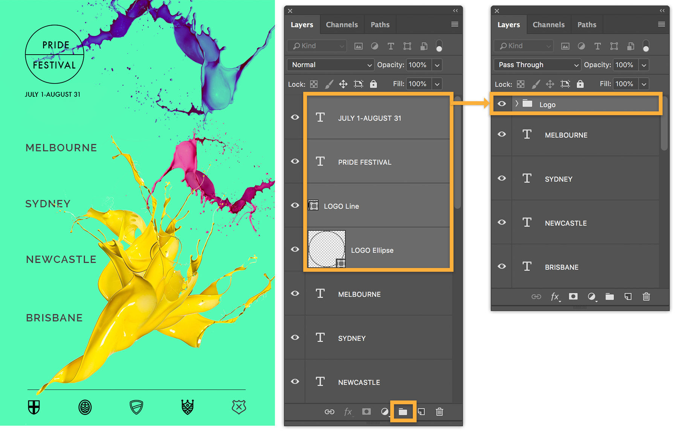Open the Layers panel menu
678x437 pixels.
[454, 24]
